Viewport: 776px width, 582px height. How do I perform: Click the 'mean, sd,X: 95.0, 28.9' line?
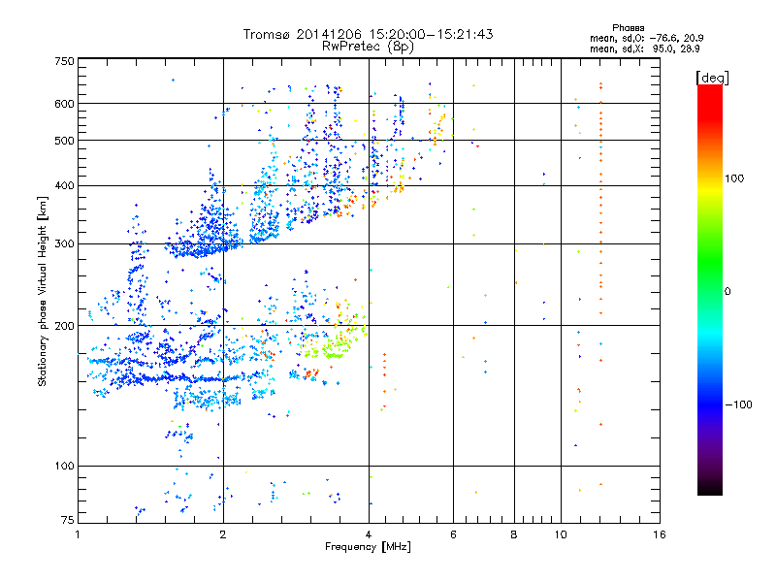click(x=645, y=48)
